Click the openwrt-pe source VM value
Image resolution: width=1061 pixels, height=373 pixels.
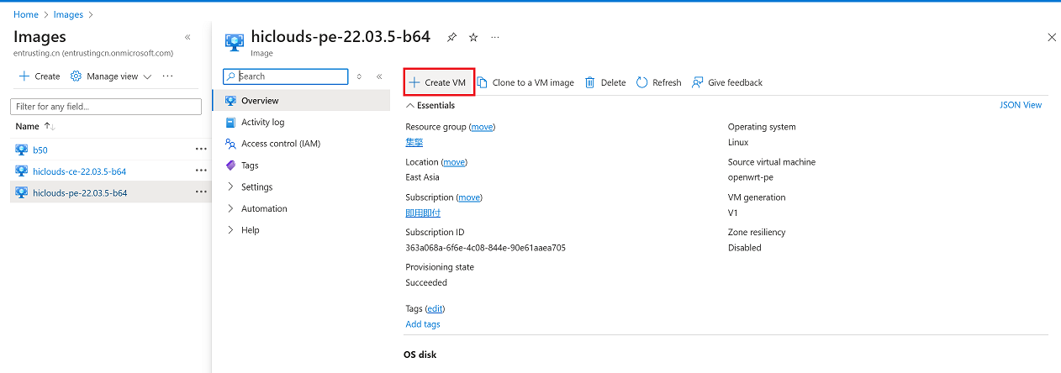751,177
